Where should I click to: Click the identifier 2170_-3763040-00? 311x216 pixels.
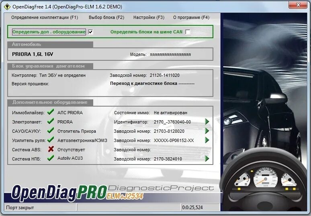pyautogui.click(x=172, y=122)
